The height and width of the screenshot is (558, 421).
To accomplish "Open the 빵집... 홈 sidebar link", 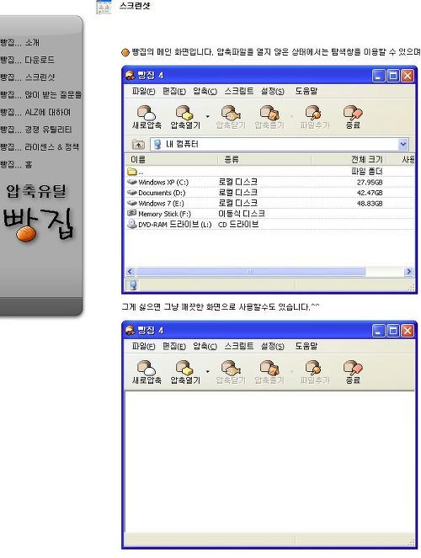I will [x=16, y=164].
